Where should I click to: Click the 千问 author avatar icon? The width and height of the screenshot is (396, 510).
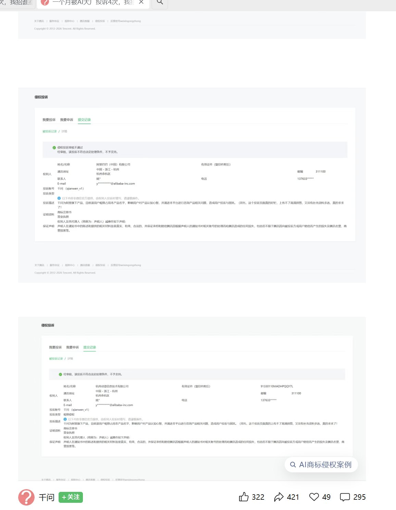(26, 497)
